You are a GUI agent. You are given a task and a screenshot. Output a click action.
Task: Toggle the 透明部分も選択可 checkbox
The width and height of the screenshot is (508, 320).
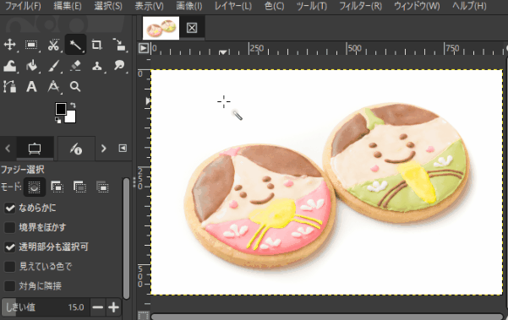(9, 247)
